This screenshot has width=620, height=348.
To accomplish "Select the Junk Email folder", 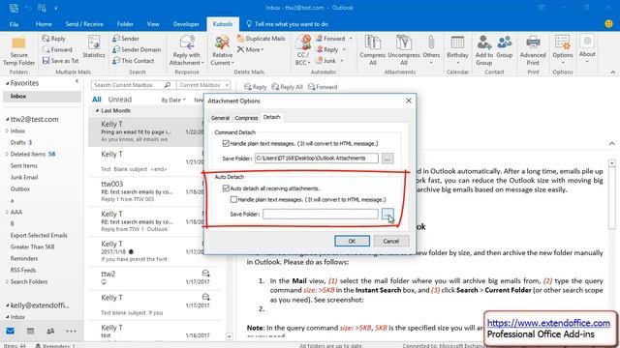I will point(24,177).
